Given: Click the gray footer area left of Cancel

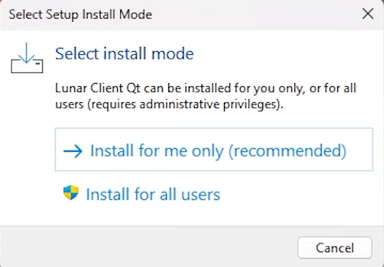Looking at the screenshot, I should tap(147, 247).
